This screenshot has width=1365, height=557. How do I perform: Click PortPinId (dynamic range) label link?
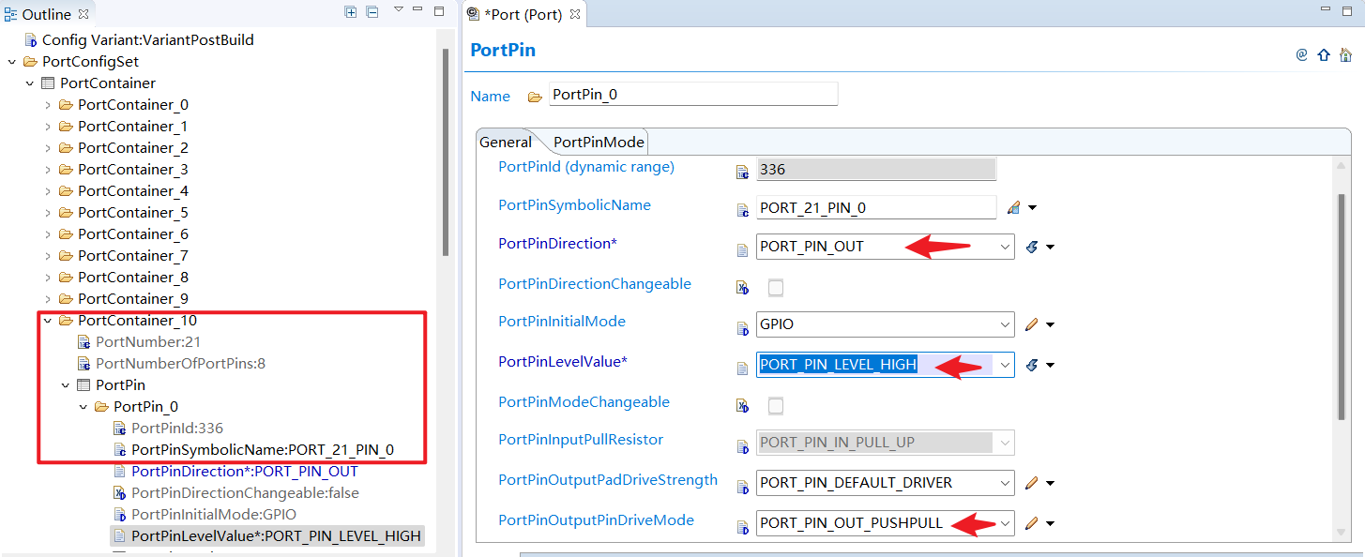[x=586, y=167]
